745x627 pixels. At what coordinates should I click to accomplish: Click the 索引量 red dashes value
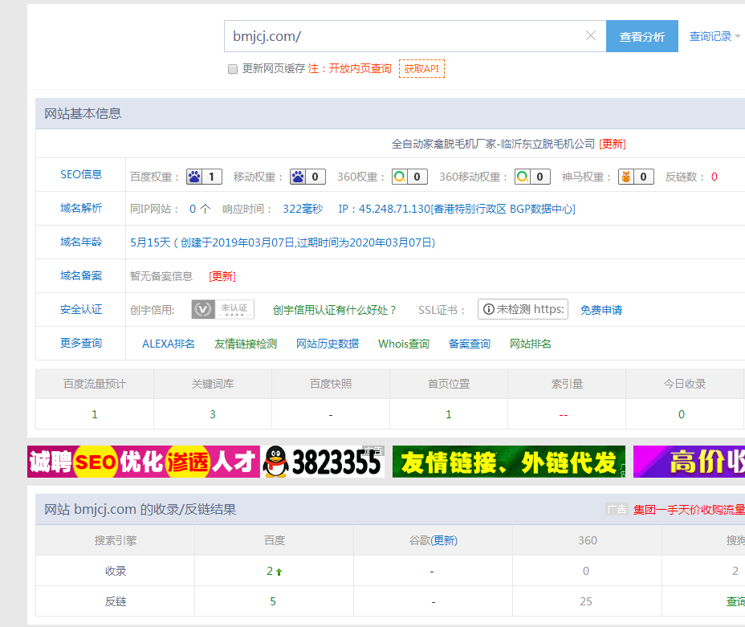564,415
